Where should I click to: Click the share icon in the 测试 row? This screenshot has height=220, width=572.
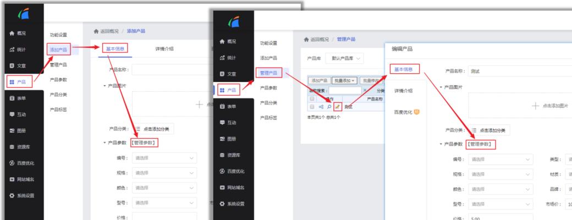[321, 107]
